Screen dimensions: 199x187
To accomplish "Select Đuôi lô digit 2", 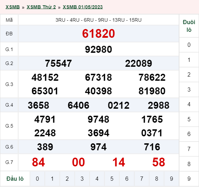I will pos(189,74).
